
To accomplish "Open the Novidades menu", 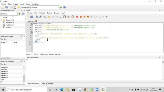I will [35, 4].
